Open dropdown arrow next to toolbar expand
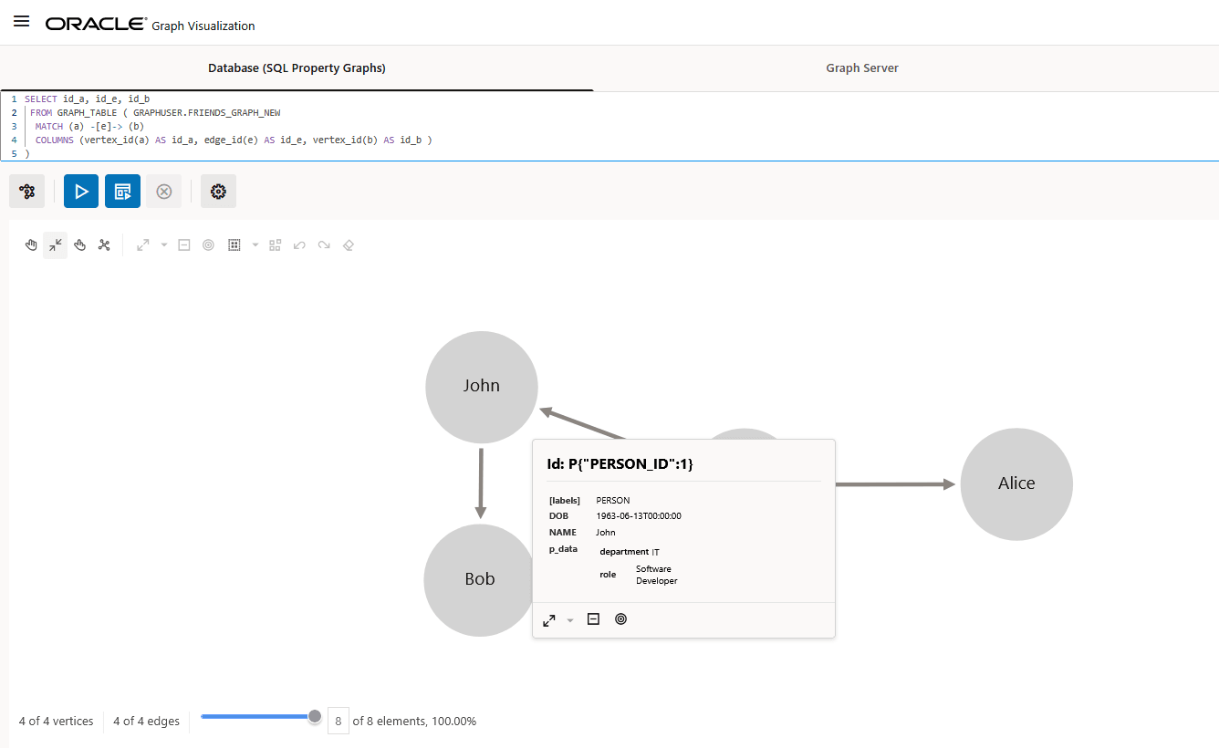Image resolution: width=1219 pixels, height=748 pixels. [164, 245]
